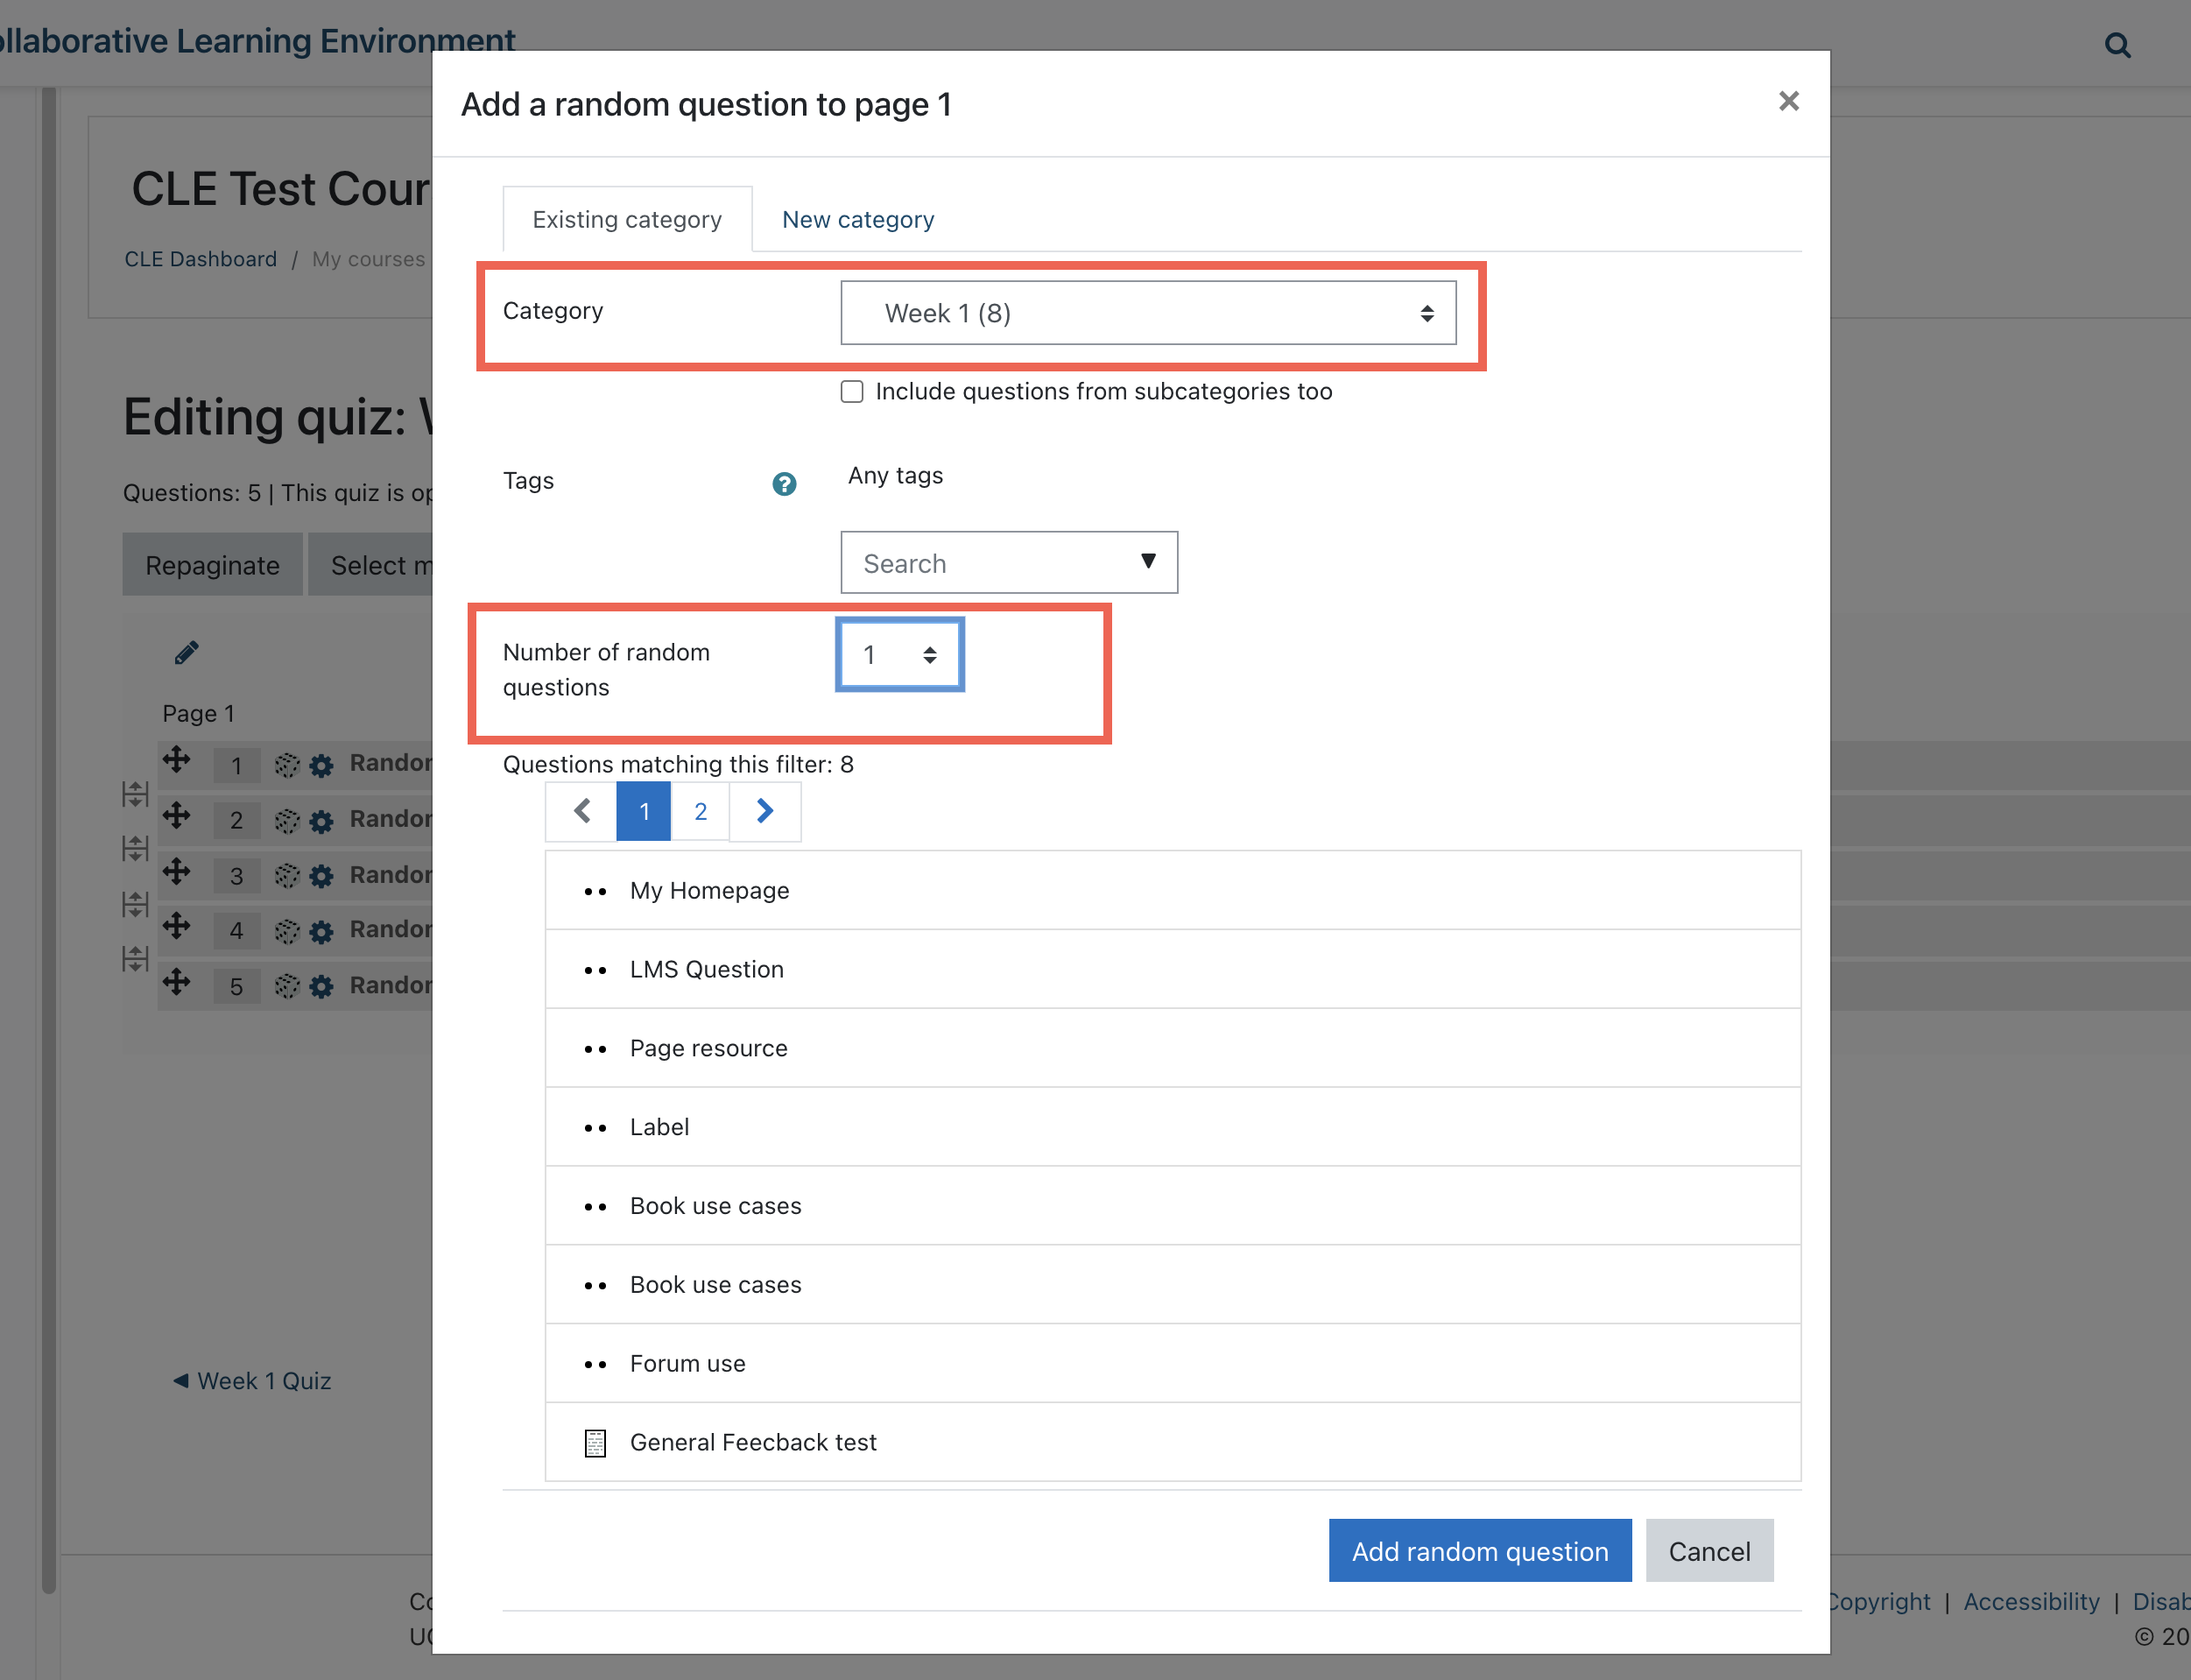Click the General Feedback test description icon
The image size is (2191, 1680).
click(595, 1442)
